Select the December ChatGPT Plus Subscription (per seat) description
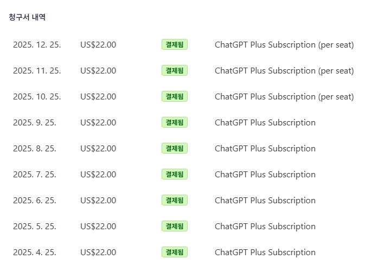This screenshot has width=365, height=266. click(x=284, y=45)
